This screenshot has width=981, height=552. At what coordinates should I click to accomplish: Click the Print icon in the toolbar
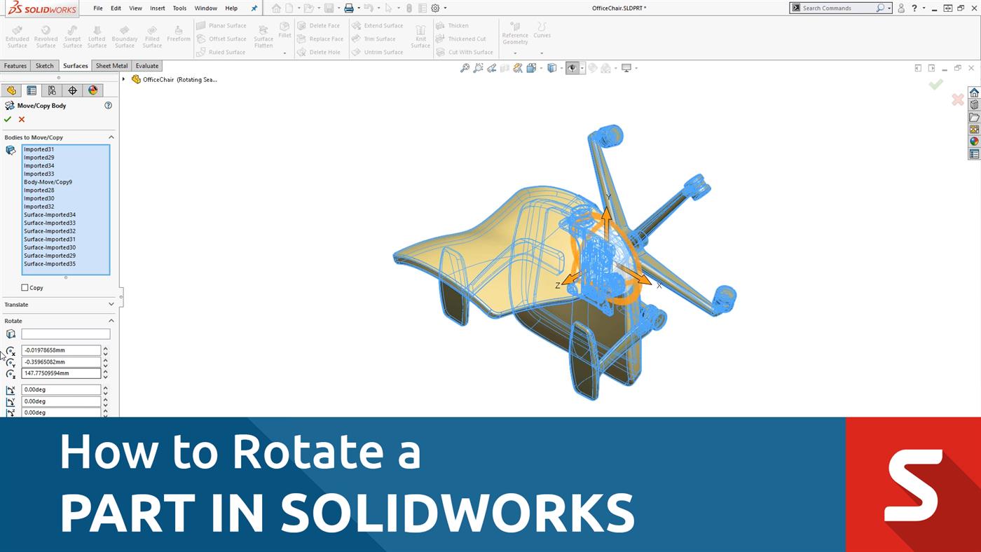tap(348, 8)
